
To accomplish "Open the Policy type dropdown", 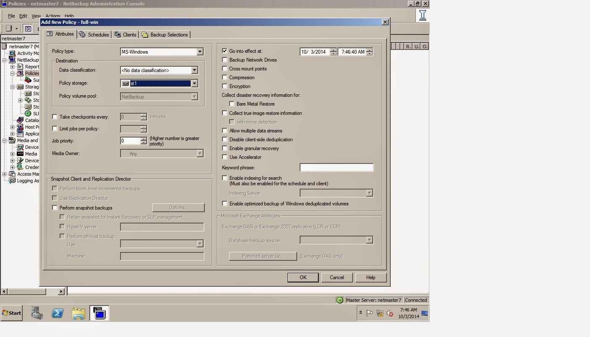I will tap(200, 51).
